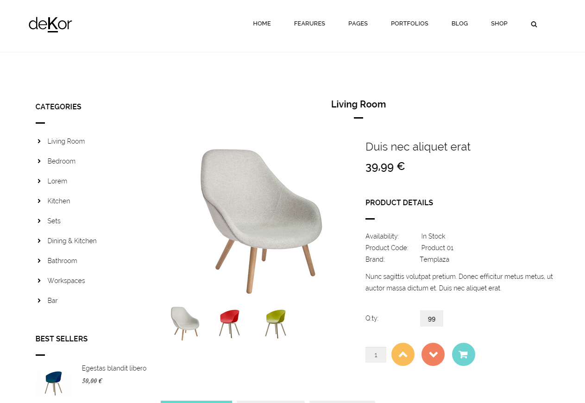585x403 pixels.
Task: Click the blue chair best seller image
Action: [54, 382]
